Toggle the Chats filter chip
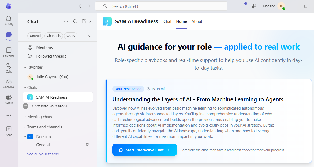The height and width of the screenshot is (167, 314). click(71, 36)
